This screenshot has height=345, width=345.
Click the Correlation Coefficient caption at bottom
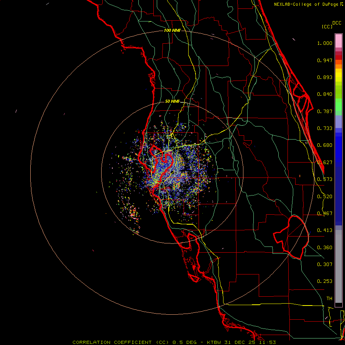[x=174, y=342]
